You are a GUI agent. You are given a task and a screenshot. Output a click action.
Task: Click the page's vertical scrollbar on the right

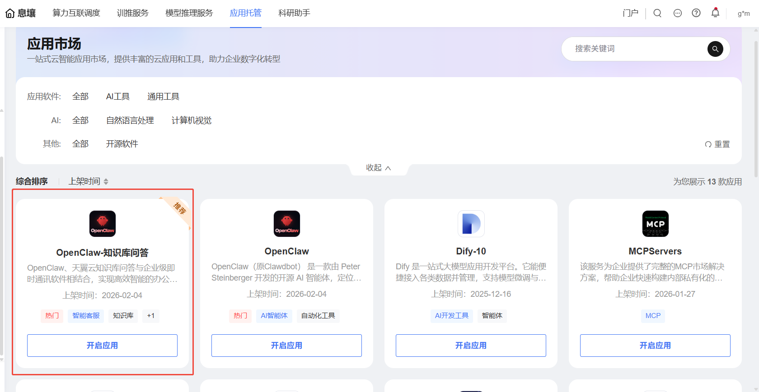[756, 108]
